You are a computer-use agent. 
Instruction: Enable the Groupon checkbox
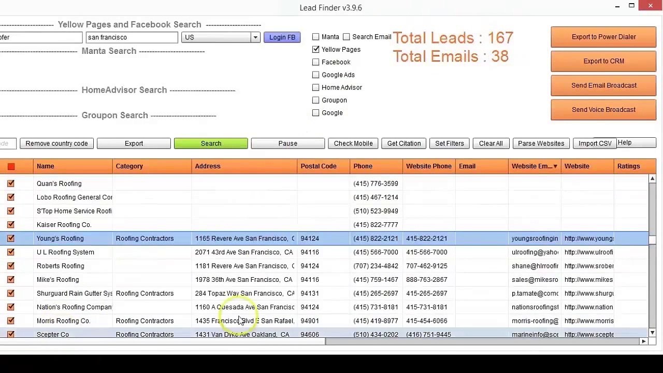pyautogui.click(x=316, y=100)
